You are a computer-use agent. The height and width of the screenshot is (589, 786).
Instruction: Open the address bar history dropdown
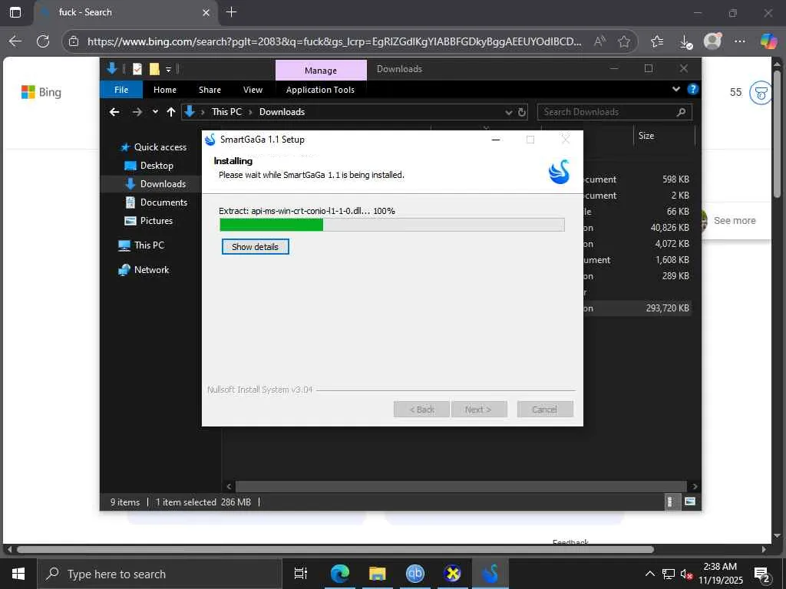[x=509, y=112]
